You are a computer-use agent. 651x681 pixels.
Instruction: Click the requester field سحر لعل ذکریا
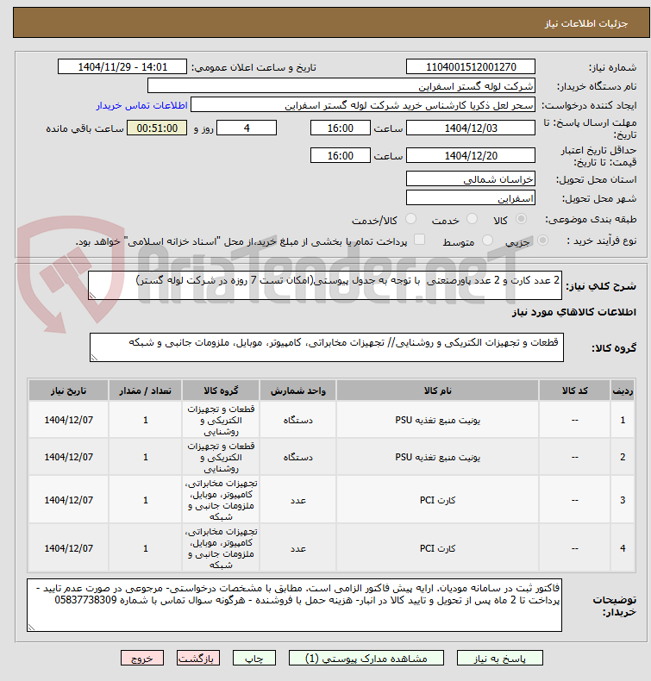point(363,105)
